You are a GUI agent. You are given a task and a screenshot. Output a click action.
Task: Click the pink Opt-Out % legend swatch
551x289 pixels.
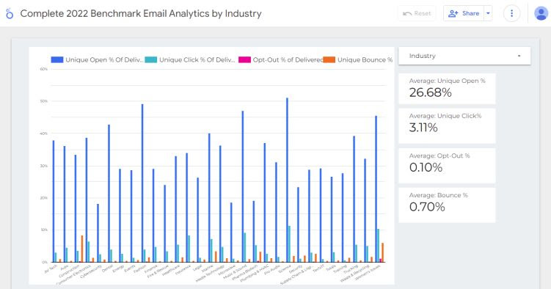(244, 59)
